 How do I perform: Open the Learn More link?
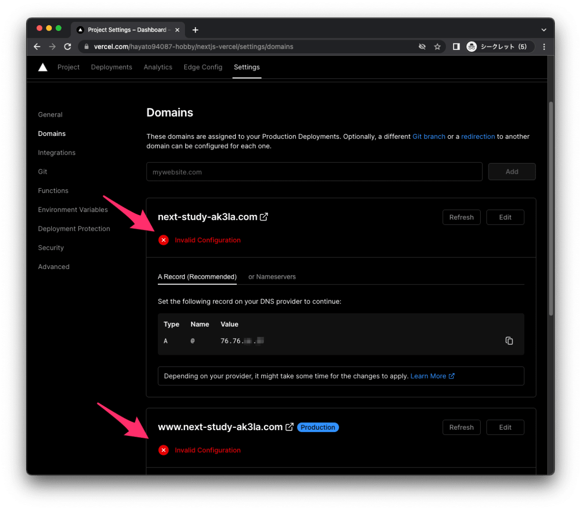(x=432, y=376)
